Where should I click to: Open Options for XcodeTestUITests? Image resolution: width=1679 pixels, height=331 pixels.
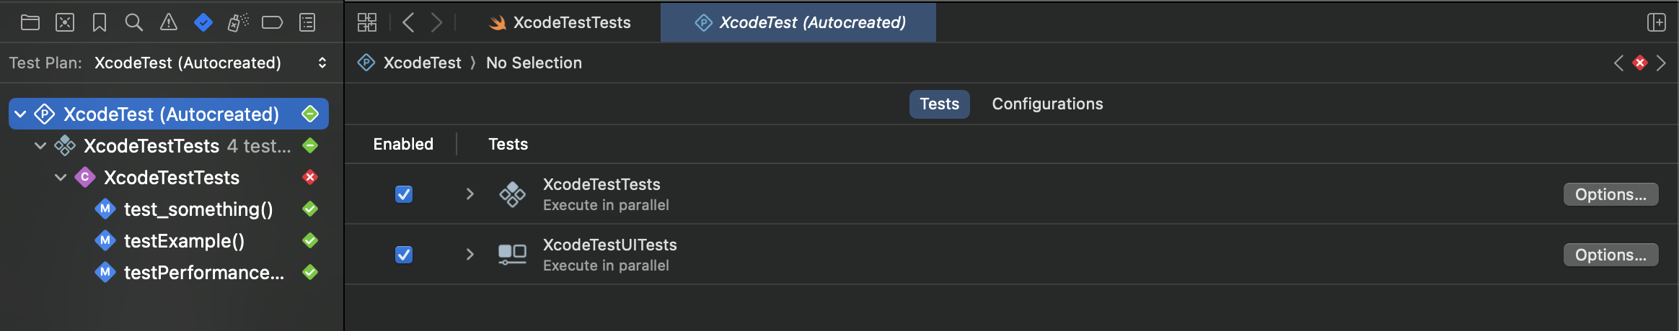(x=1610, y=255)
